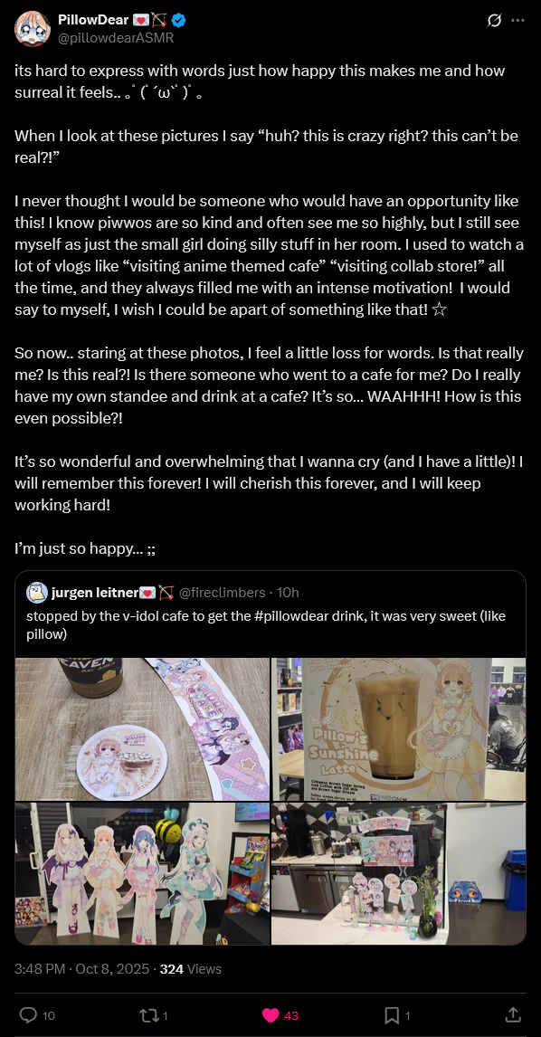Toggle the bookmark icon on this post

(x=392, y=1015)
